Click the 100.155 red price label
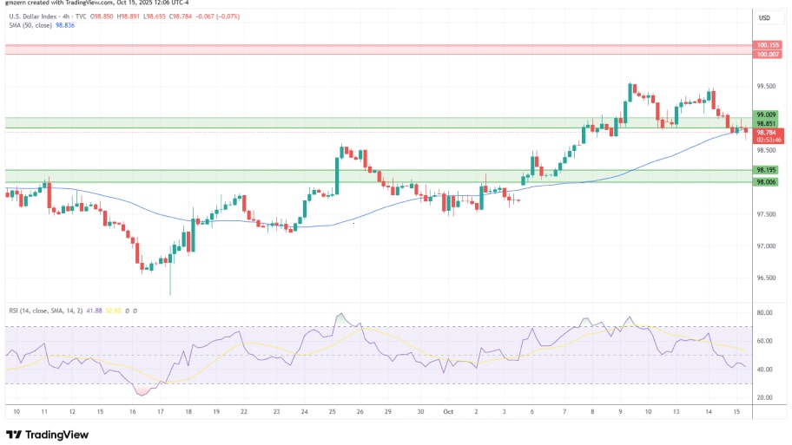Viewport: 792px width, 445px height. coord(767,44)
